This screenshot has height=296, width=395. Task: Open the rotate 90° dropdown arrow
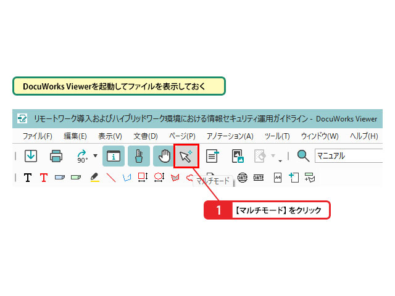(x=95, y=155)
